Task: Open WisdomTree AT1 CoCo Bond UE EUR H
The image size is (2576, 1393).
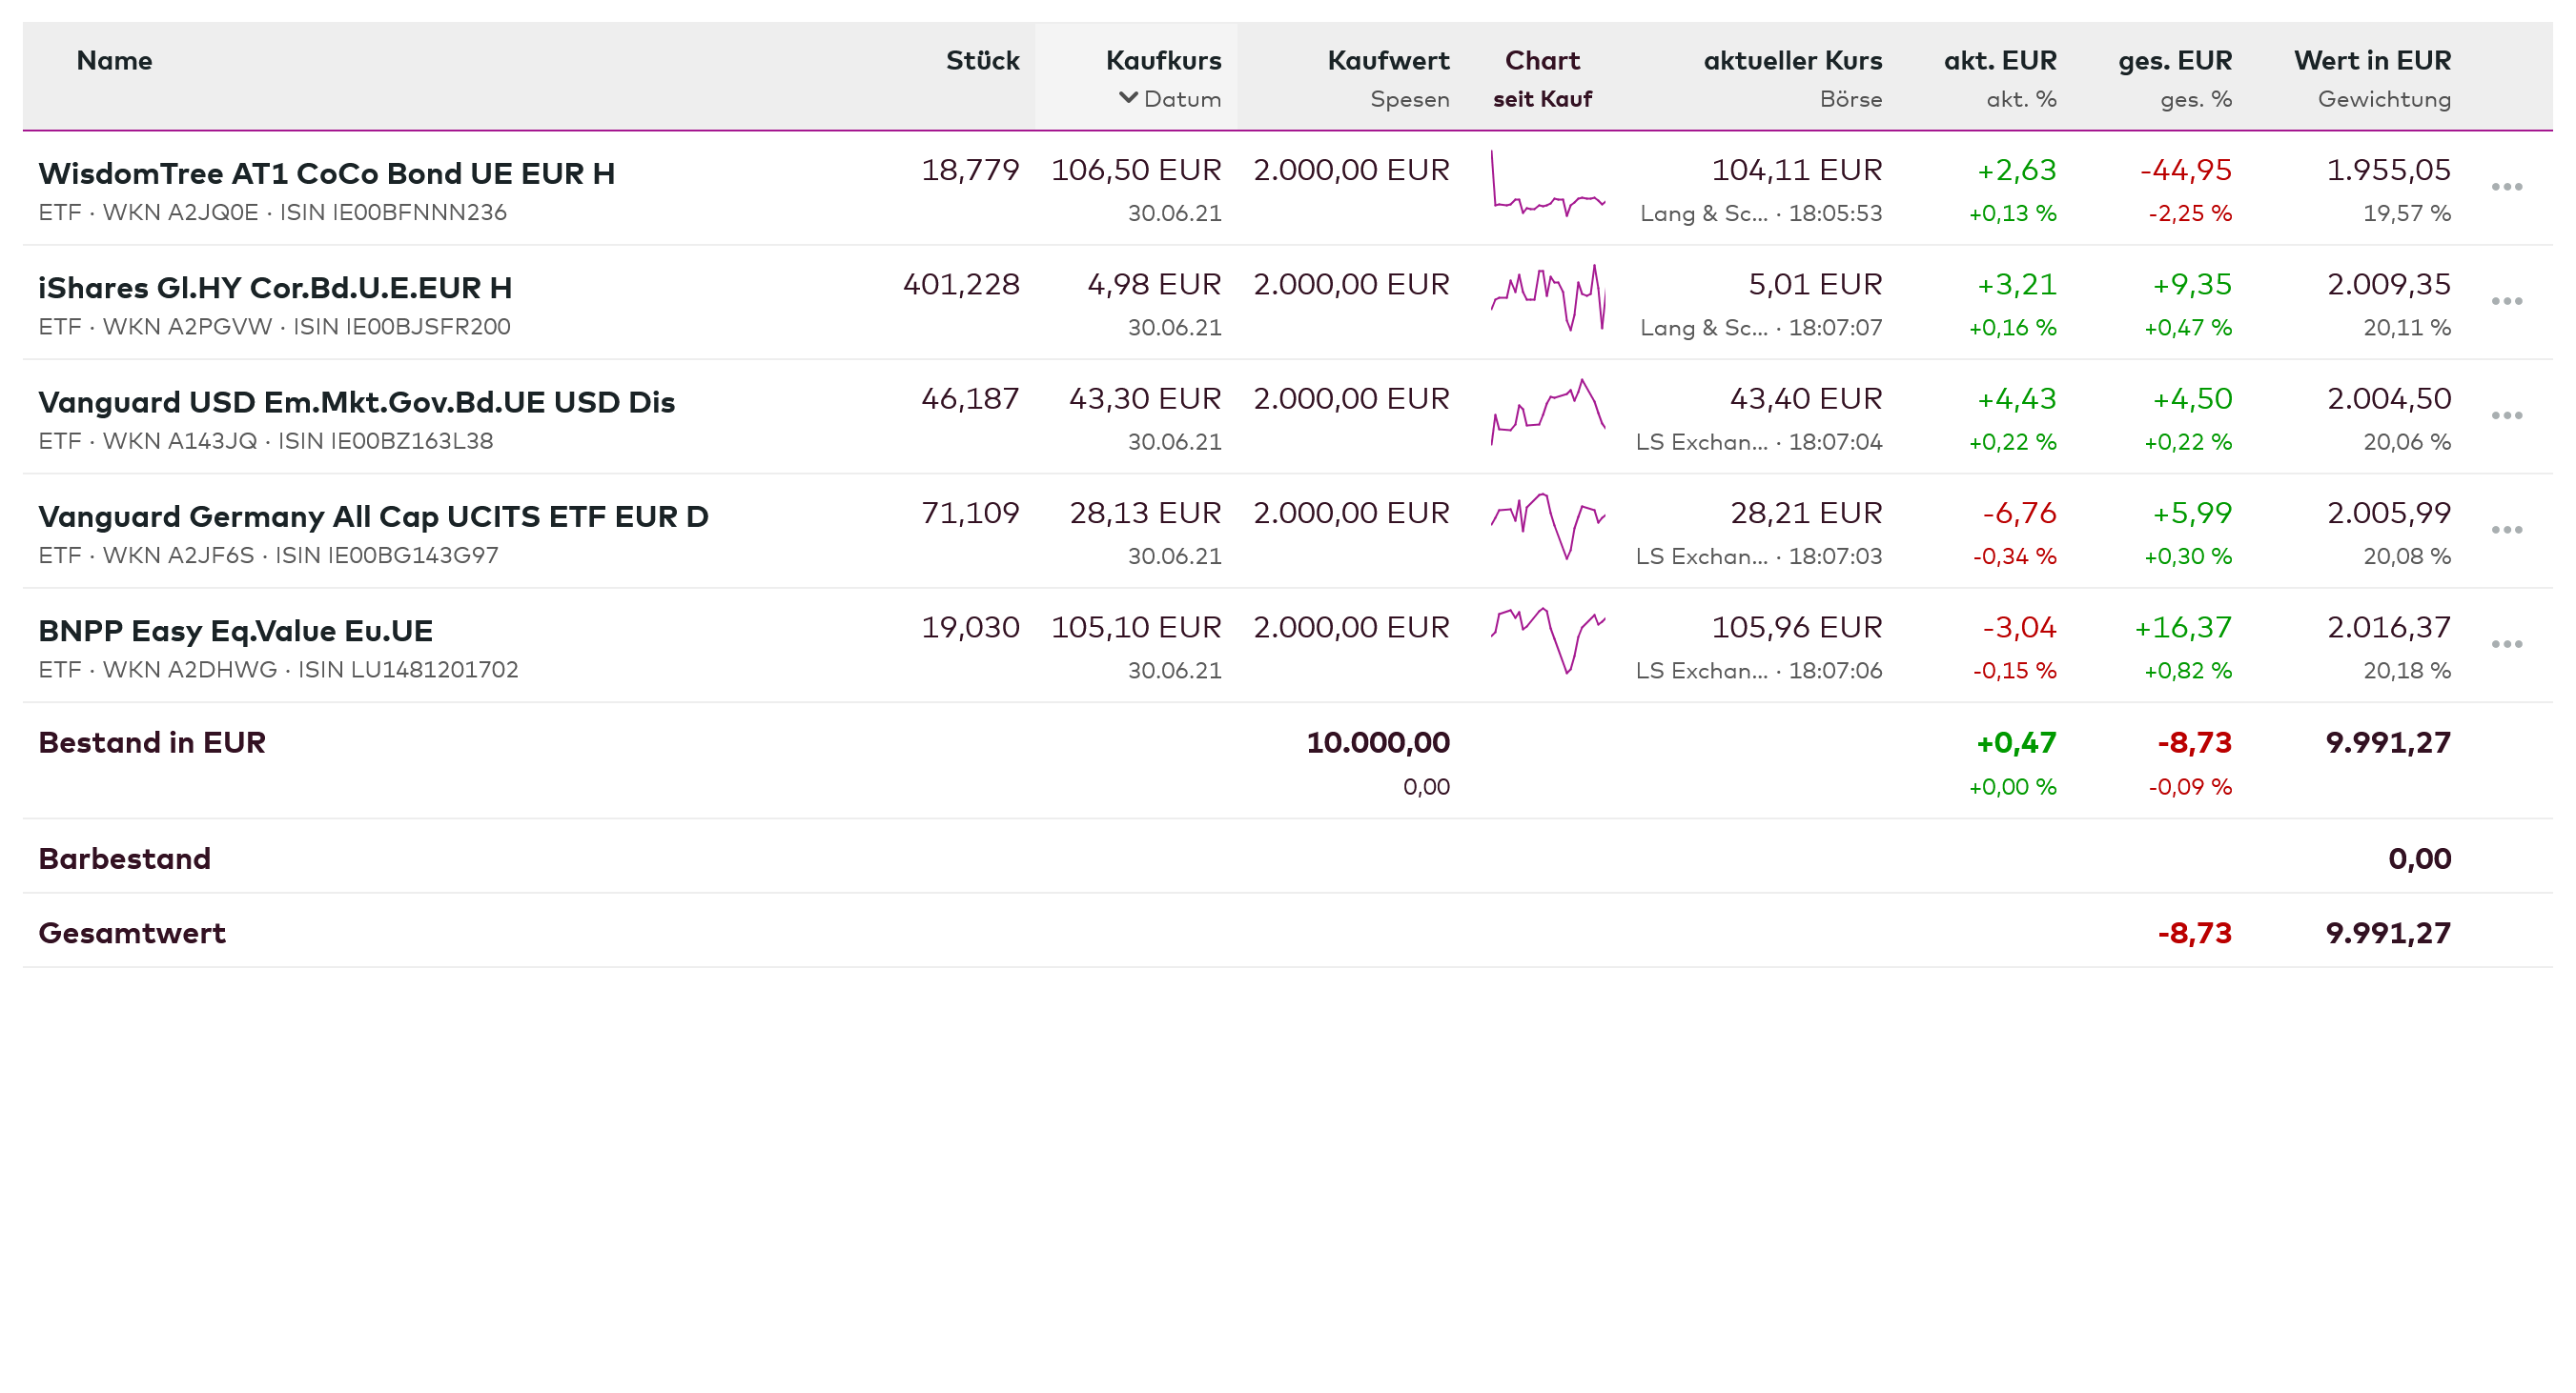Action: pyautogui.click(x=326, y=173)
